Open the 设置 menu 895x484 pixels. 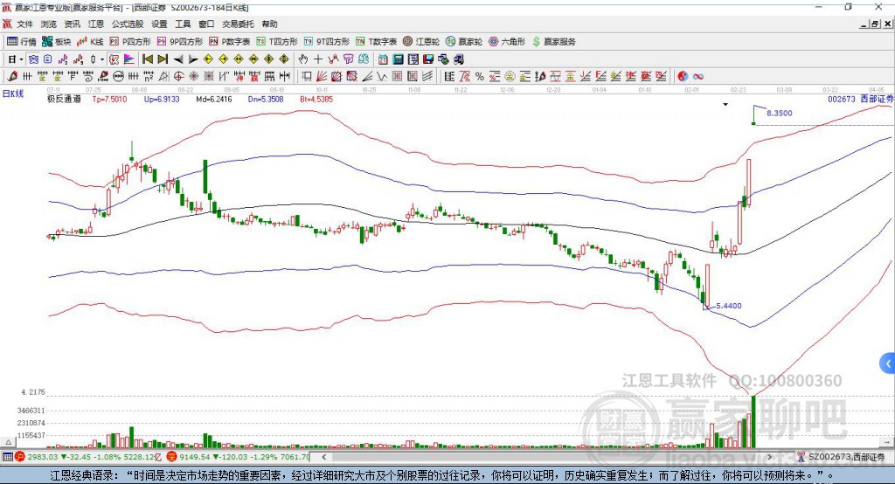159,24
